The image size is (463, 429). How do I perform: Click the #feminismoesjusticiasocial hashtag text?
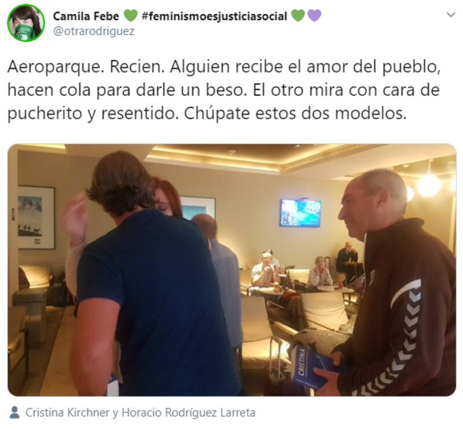[214, 16]
